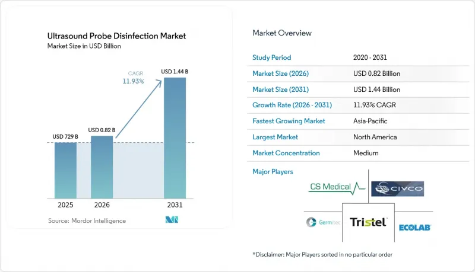Image resolution: width=475 pixels, height=272 pixels.
Task: Click the Mordor Intelligence logo mark
Action: [x=172, y=220]
